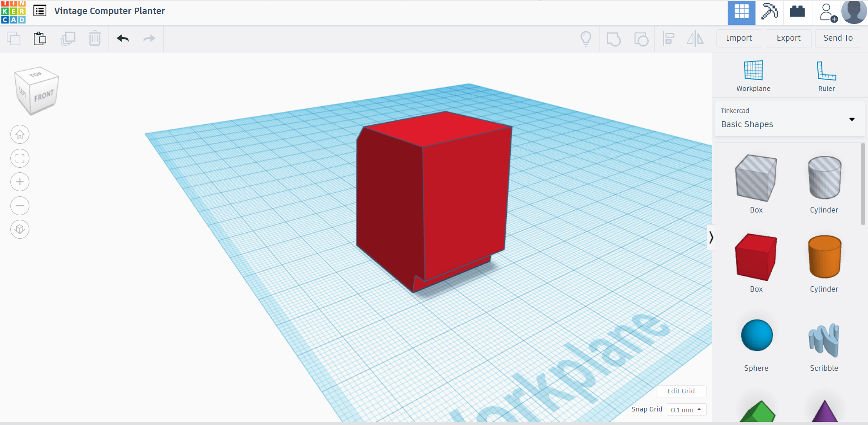Click the Vintage Computer Planter design title
Viewport: 868px width, 425px height.
pyautogui.click(x=109, y=11)
